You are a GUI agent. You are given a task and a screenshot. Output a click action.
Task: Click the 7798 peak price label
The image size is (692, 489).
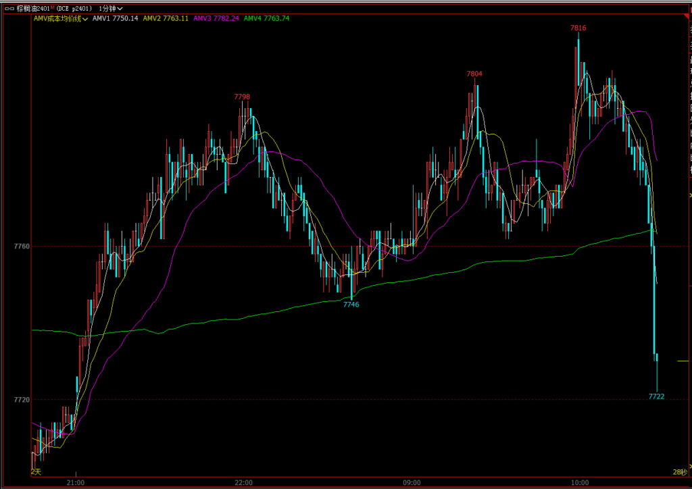tap(242, 97)
